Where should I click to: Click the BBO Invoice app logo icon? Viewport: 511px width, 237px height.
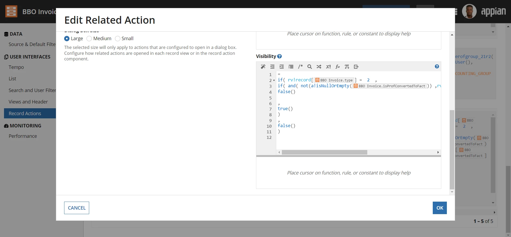click(11, 11)
